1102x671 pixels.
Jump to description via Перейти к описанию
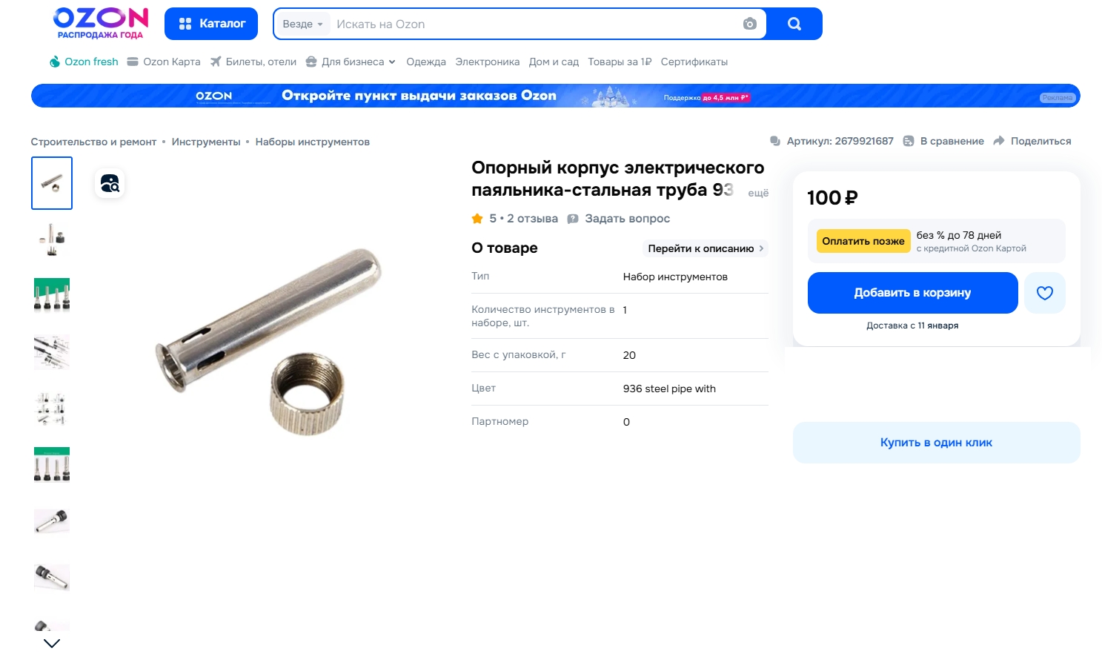[x=706, y=248]
